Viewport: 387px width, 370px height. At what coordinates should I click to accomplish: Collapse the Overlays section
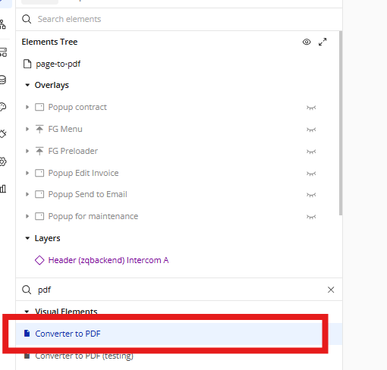27,85
